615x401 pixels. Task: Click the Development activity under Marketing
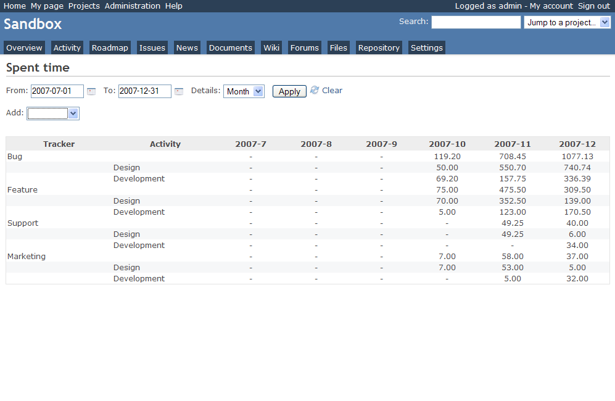click(139, 279)
